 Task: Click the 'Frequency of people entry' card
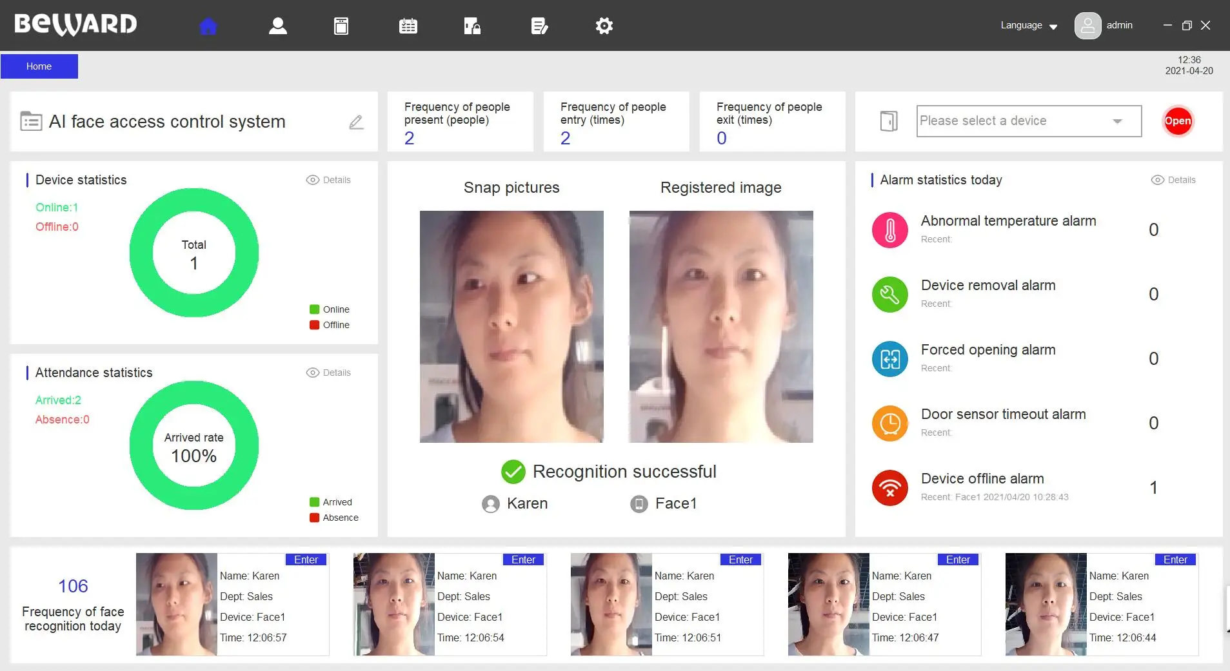tap(617, 122)
